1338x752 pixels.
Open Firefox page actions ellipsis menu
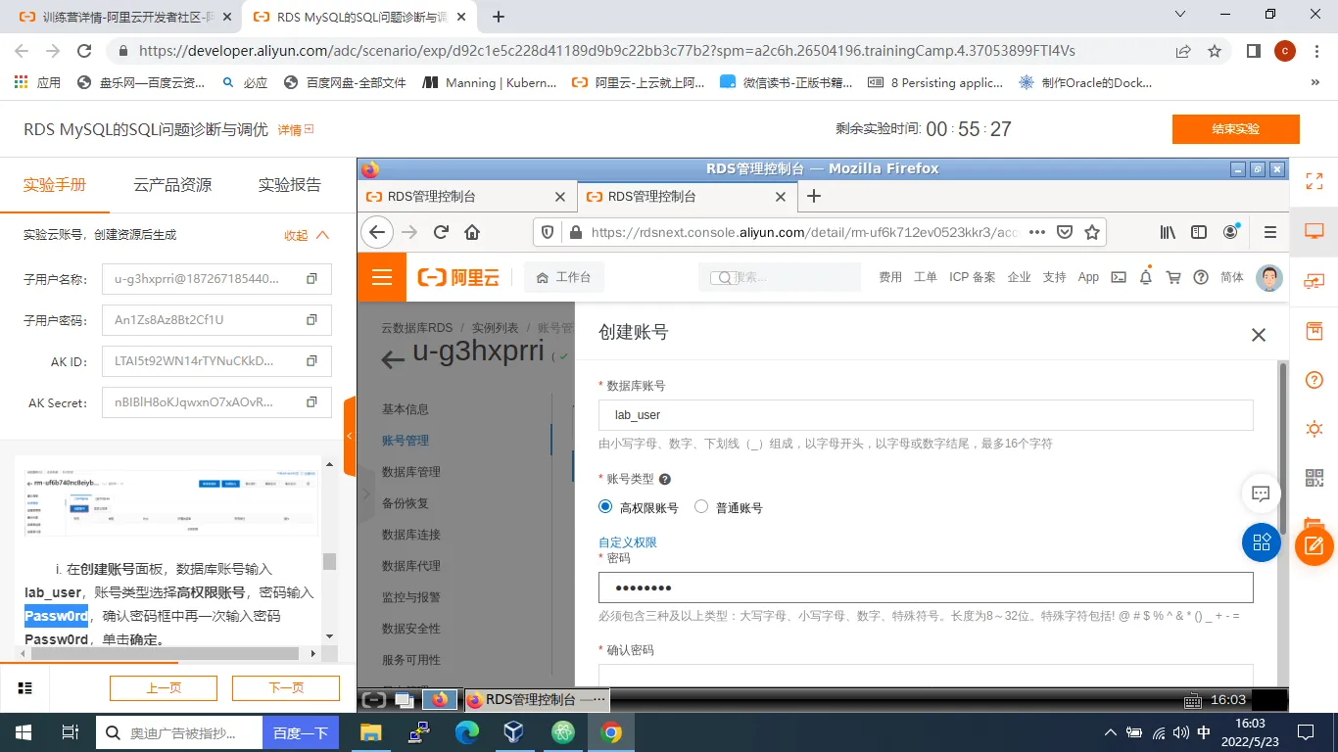tap(1037, 232)
